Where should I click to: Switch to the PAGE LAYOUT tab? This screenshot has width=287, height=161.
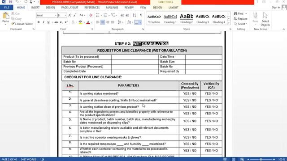(x=70, y=8)
